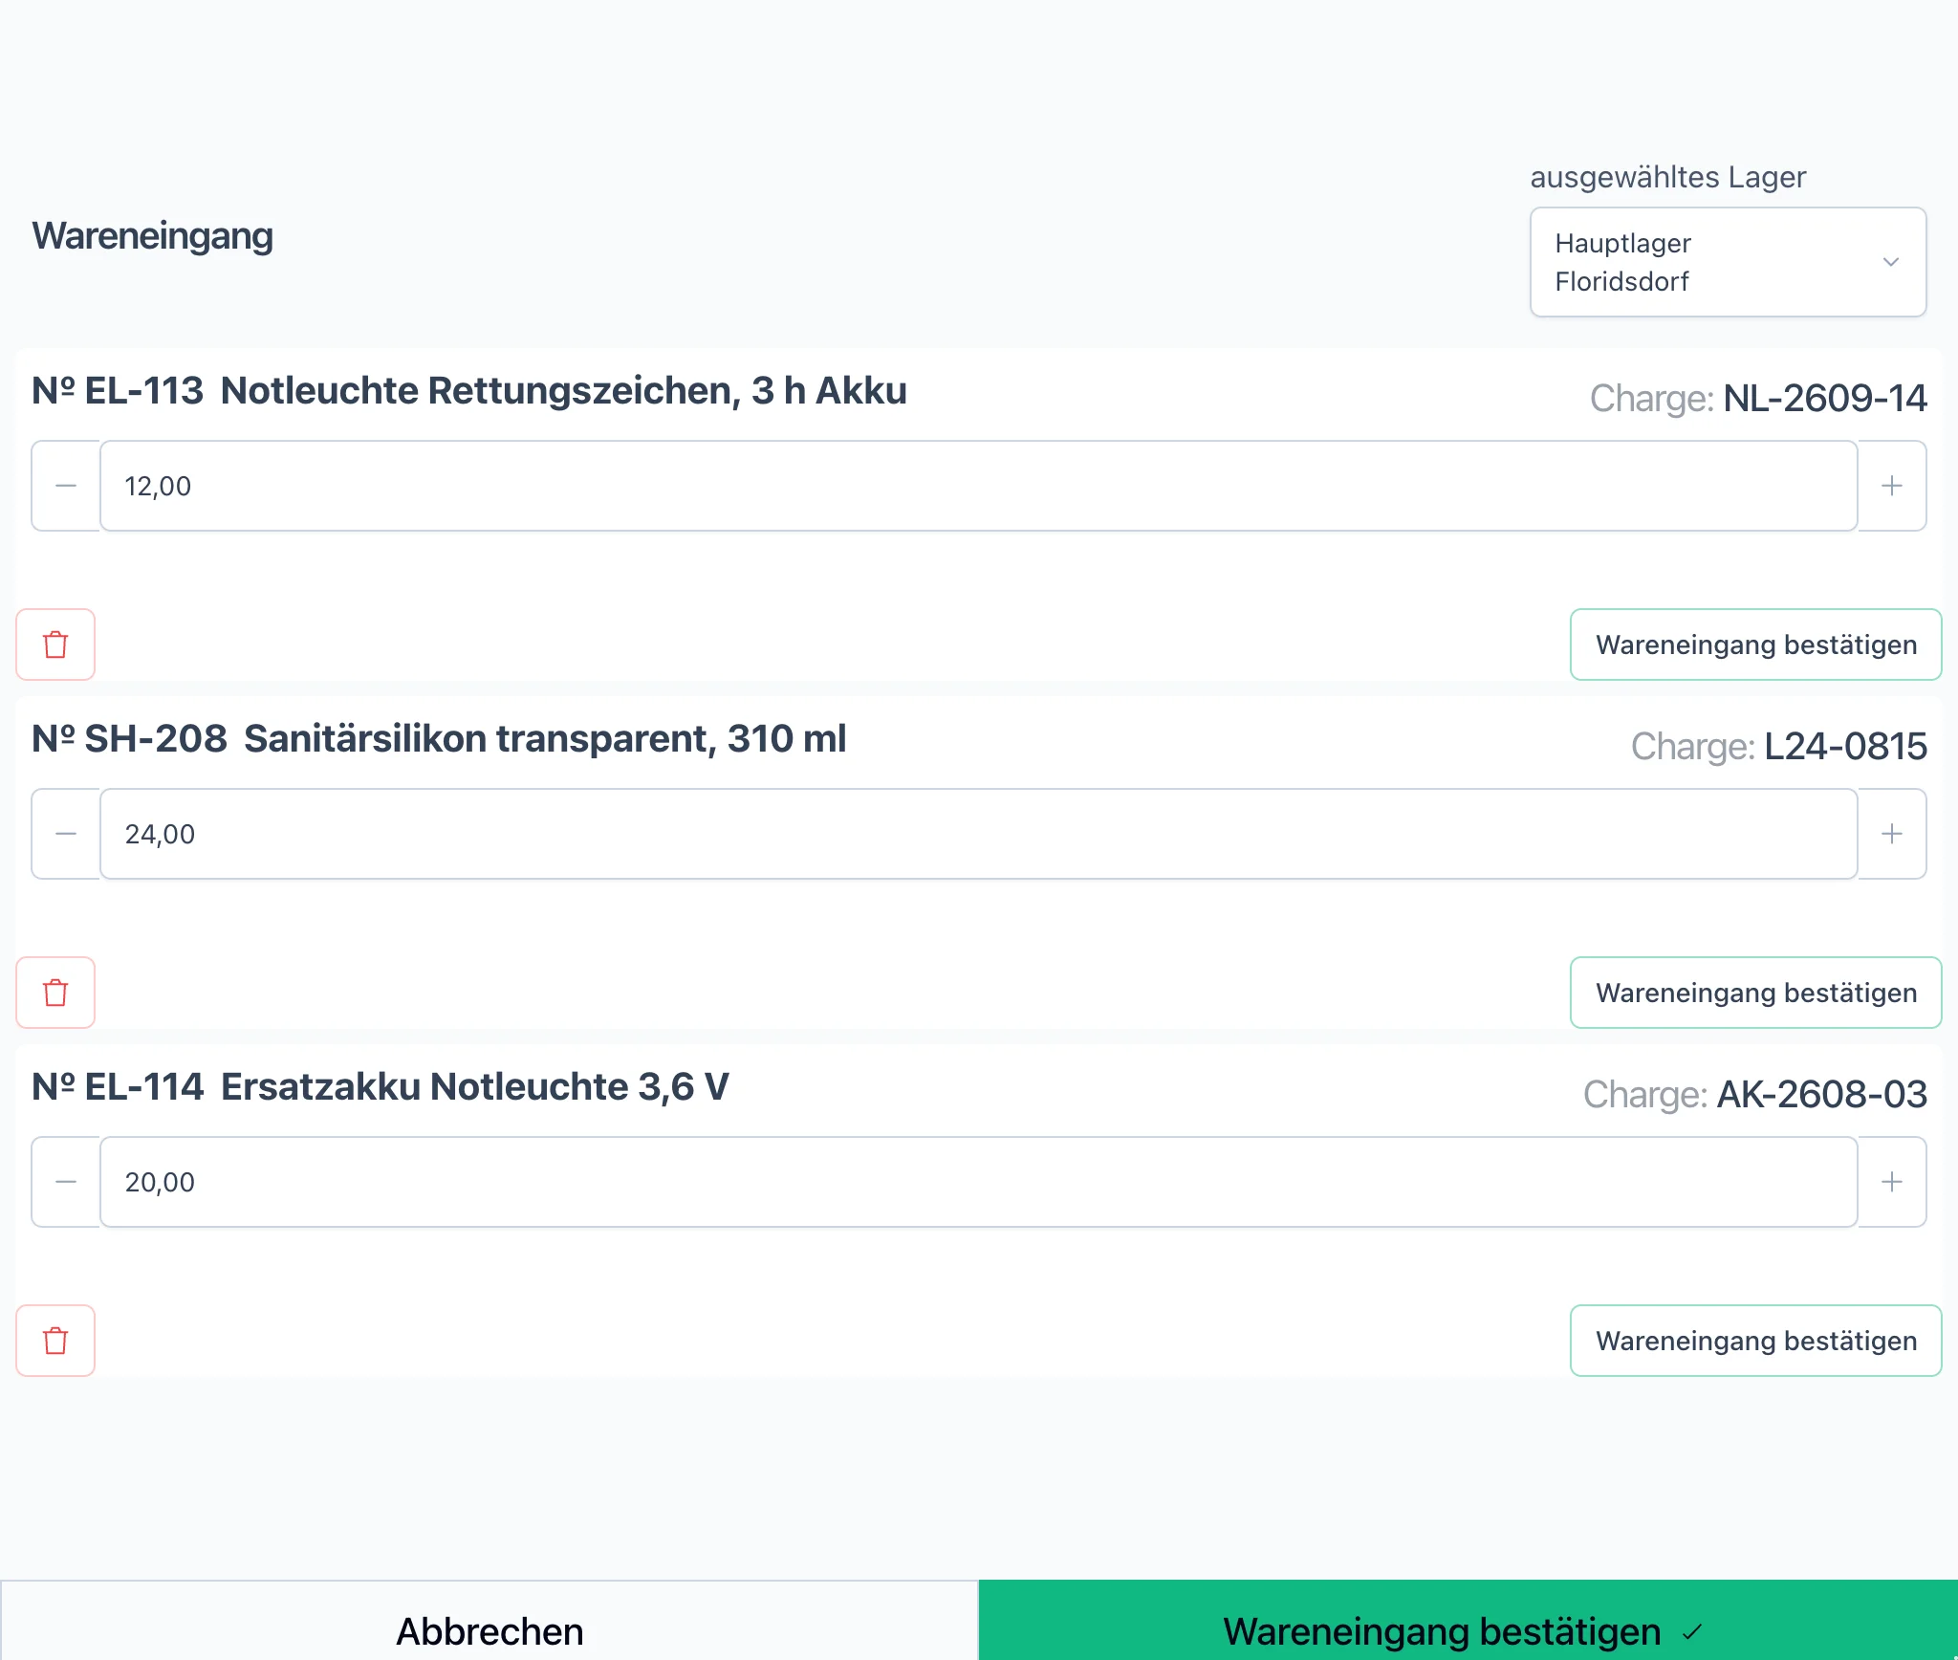Click the Abbrechen button

(x=489, y=1621)
